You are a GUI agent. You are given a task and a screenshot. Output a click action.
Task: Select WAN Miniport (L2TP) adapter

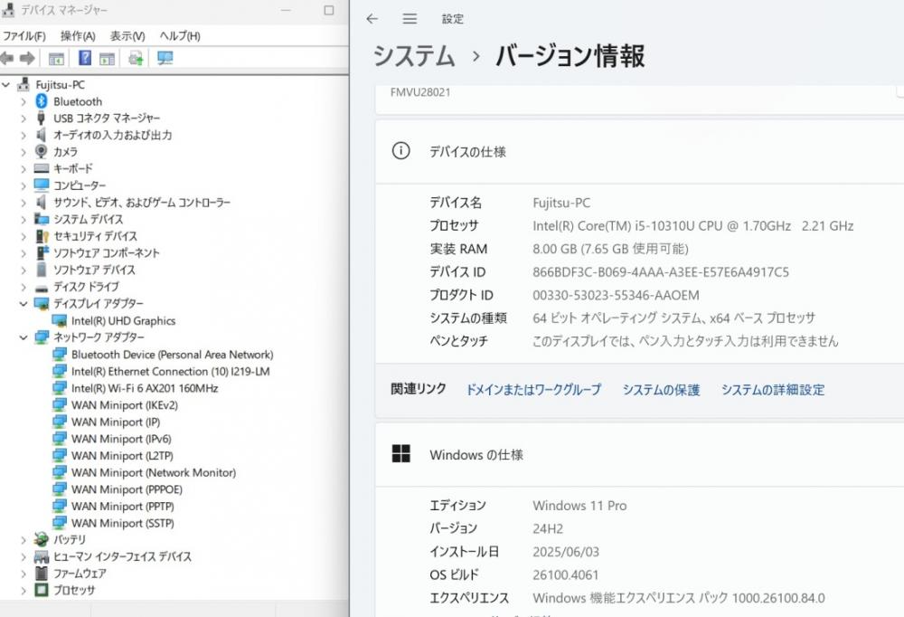(122, 455)
